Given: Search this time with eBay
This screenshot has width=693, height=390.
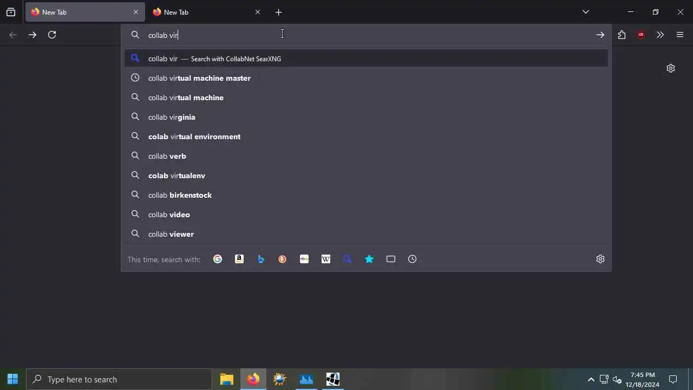Looking at the screenshot, I should tap(304, 259).
